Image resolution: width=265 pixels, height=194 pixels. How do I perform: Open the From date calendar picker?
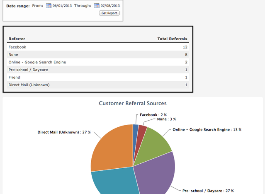pos(49,6)
